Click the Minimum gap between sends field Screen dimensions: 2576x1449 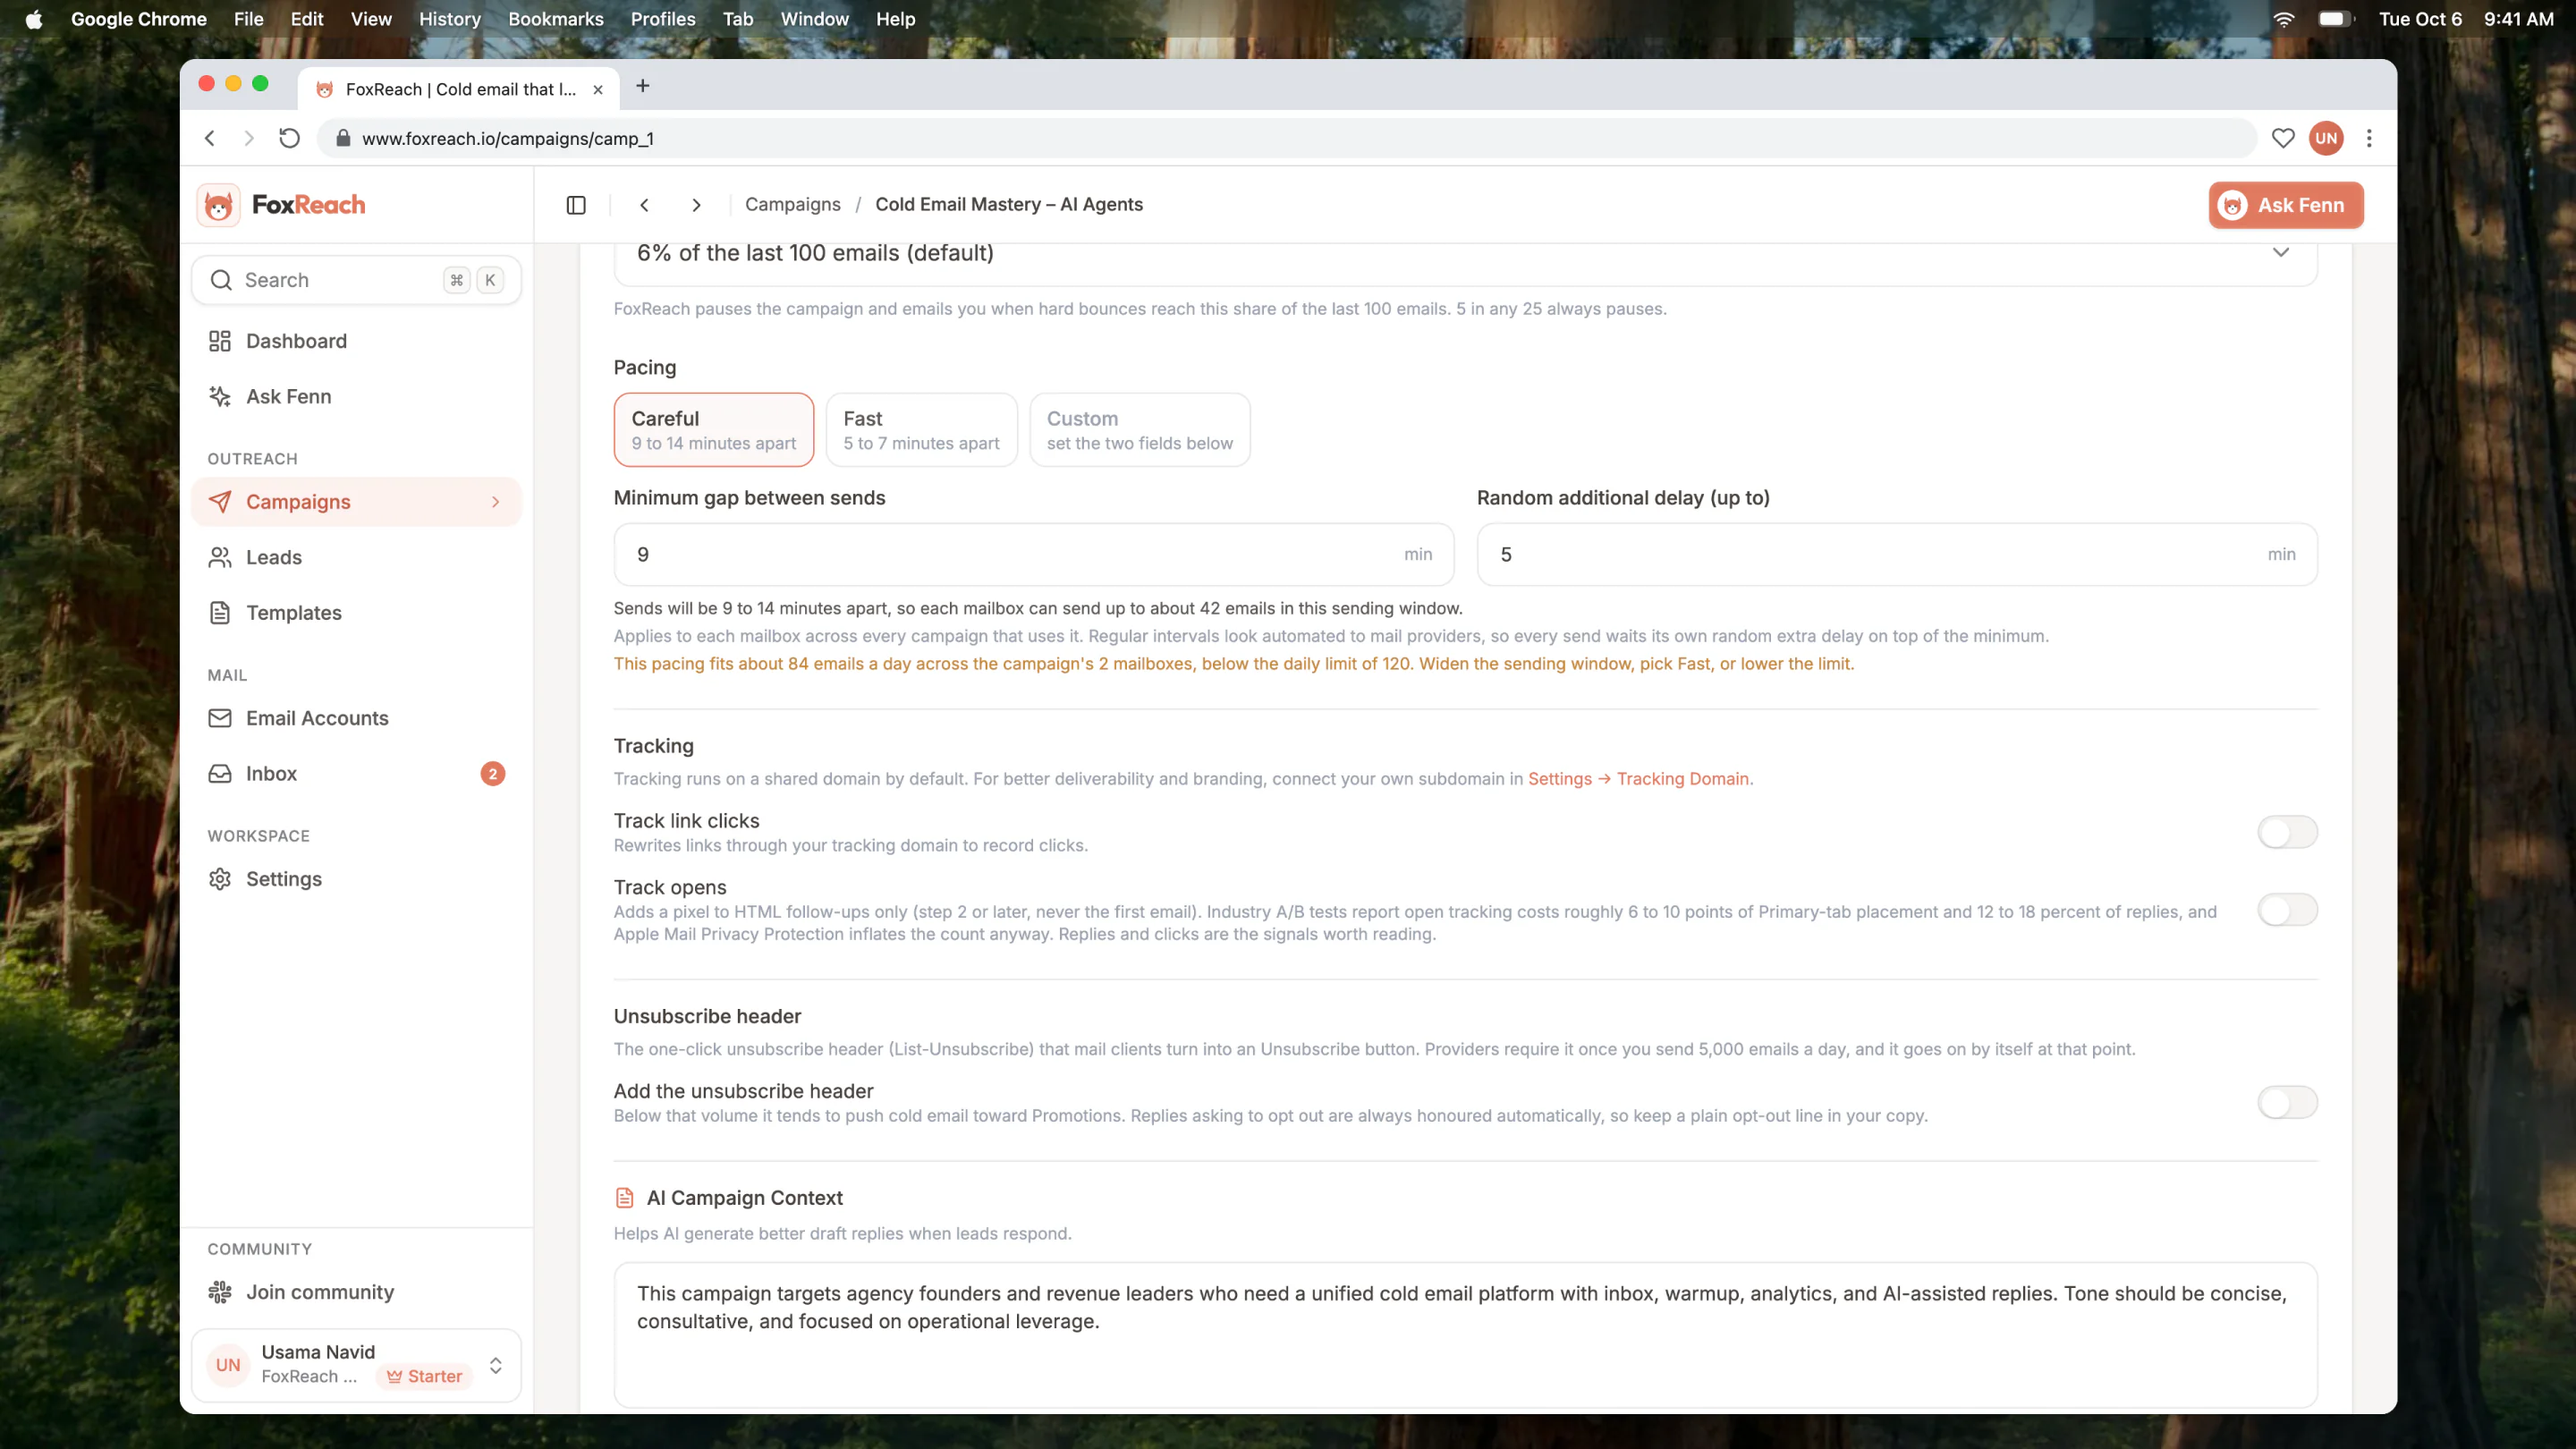click(1033, 555)
